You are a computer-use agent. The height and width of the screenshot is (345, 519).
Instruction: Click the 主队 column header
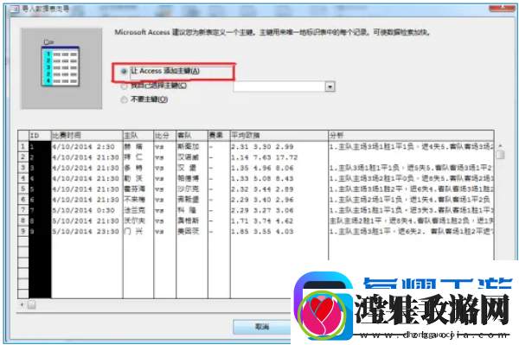click(x=138, y=135)
